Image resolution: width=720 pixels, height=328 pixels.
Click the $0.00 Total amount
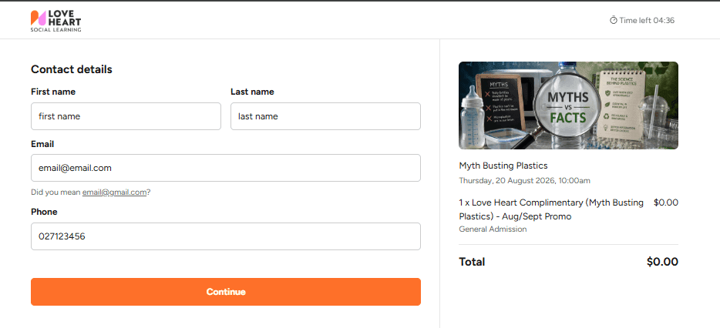(x=662, y=262)
